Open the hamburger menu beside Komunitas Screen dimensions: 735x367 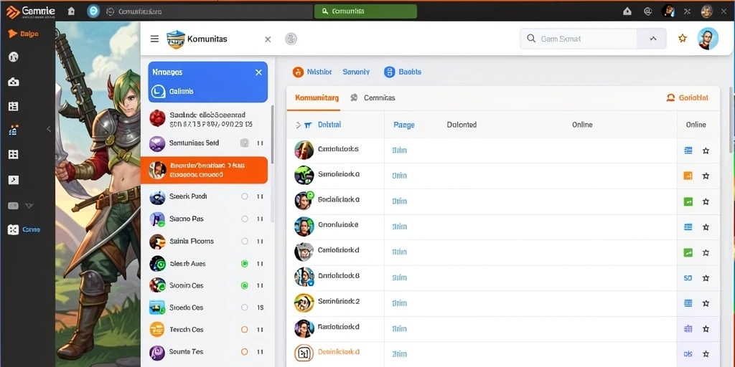154,39
